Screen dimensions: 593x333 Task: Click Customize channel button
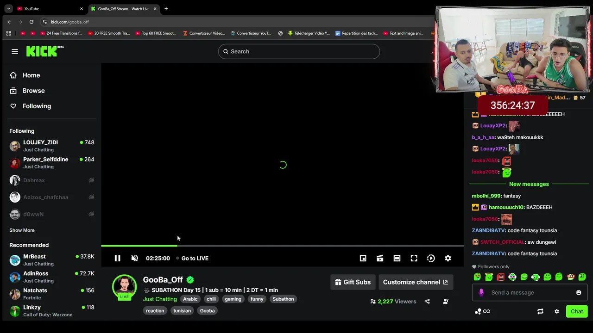click(x=416, y=282)
